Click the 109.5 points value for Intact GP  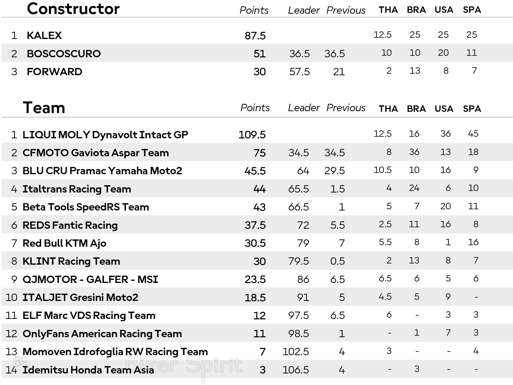click(252, 135)
